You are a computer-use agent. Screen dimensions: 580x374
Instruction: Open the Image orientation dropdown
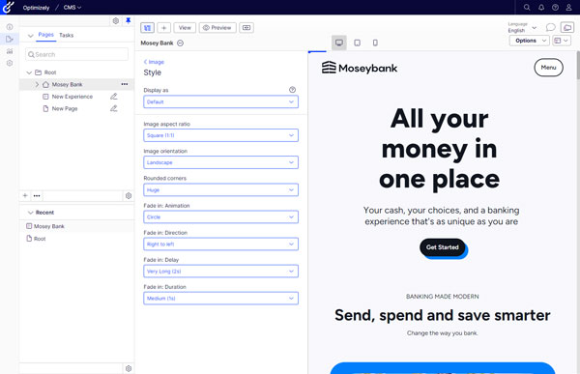220,162
